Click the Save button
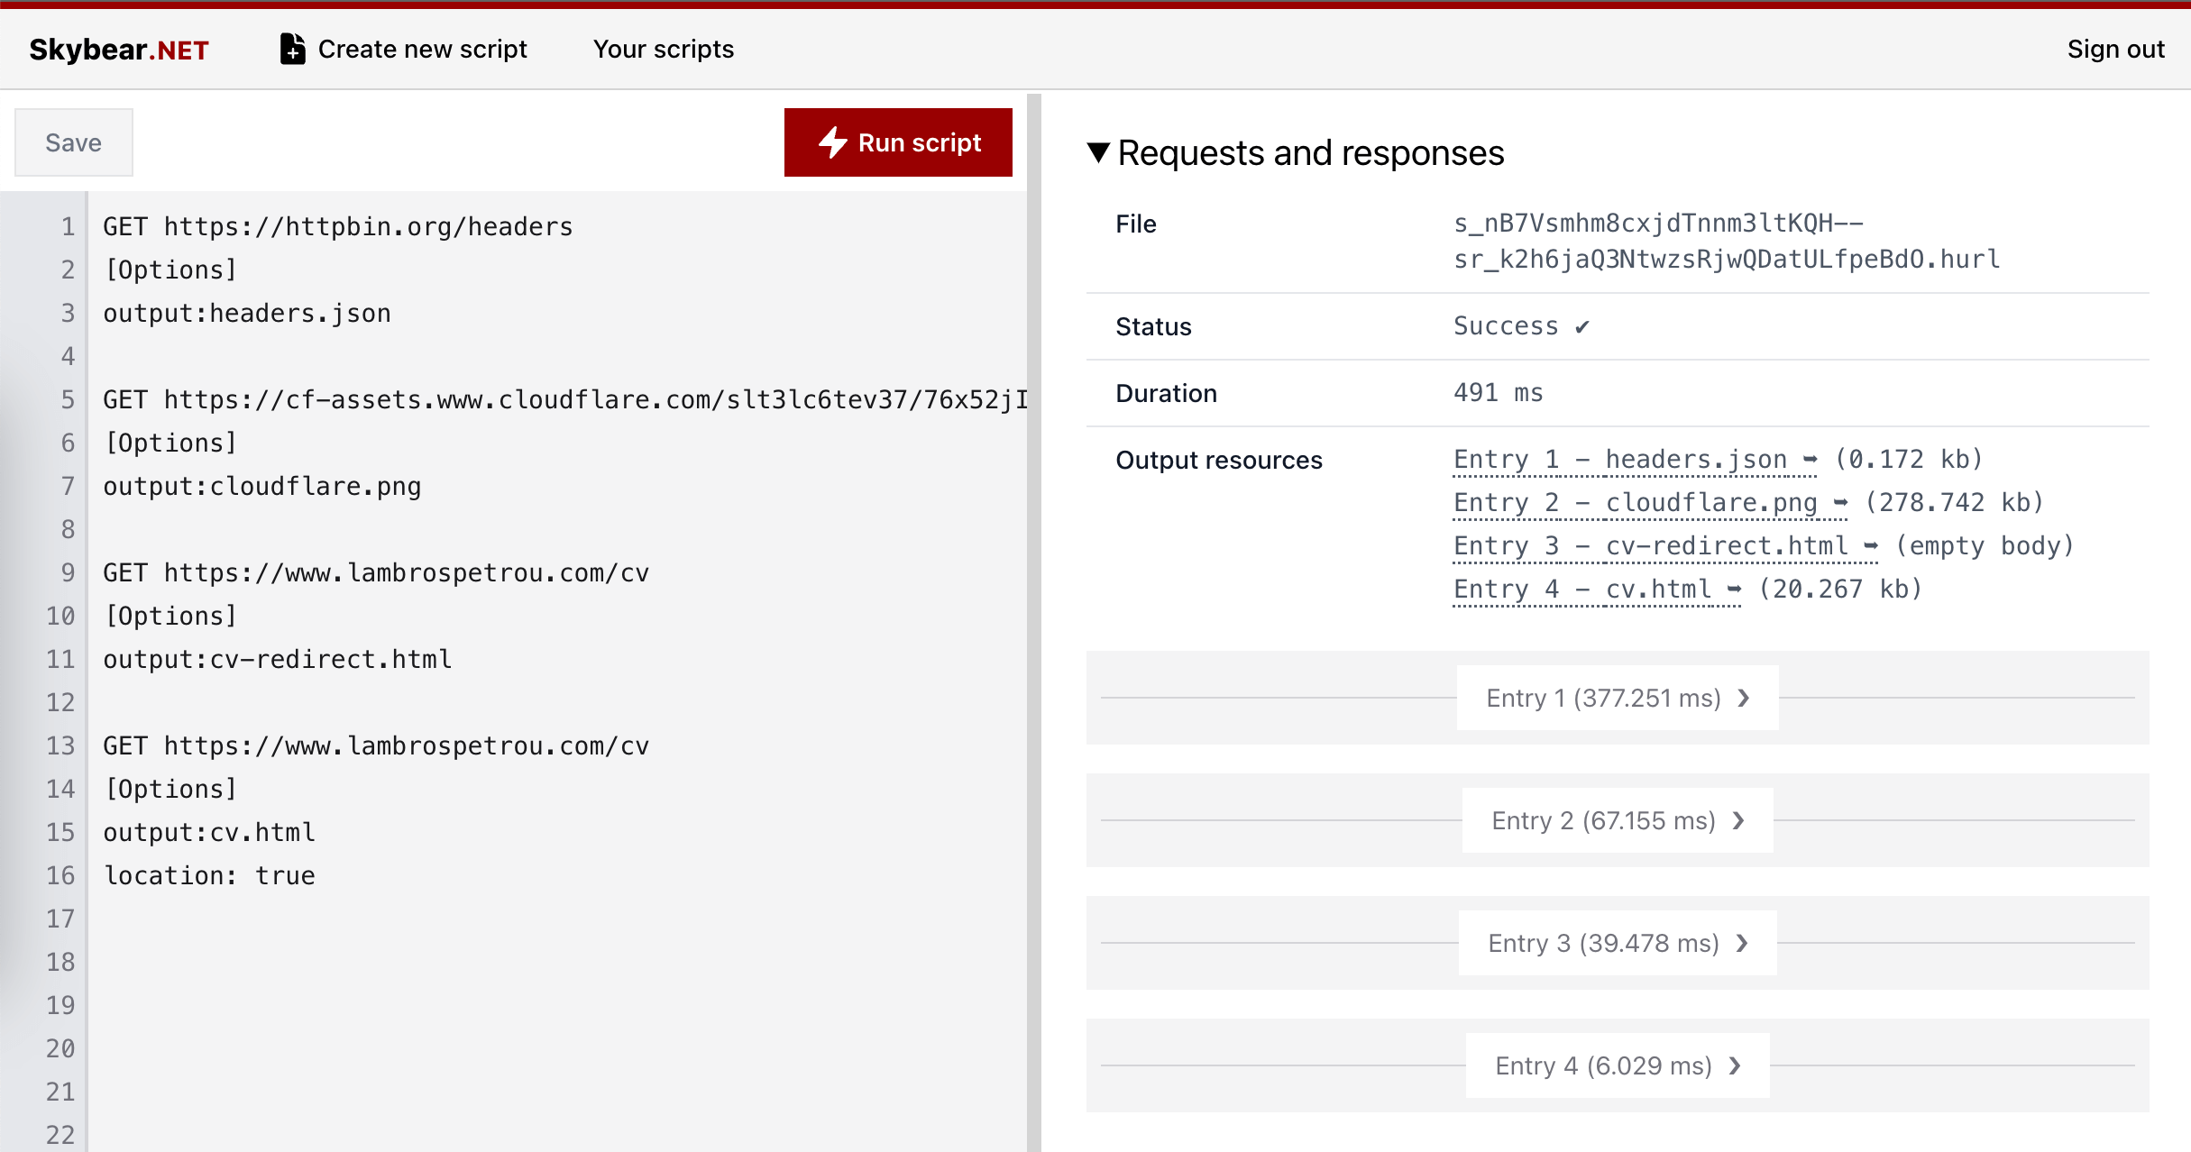Image resolution: width=2191 pixels, height=1152 pixels. pyautogui.click(x=73, y=142)
